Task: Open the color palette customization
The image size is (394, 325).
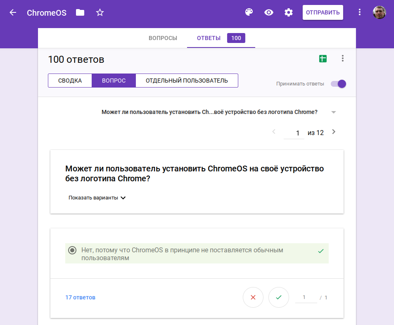Action: (x=249, y=12)
